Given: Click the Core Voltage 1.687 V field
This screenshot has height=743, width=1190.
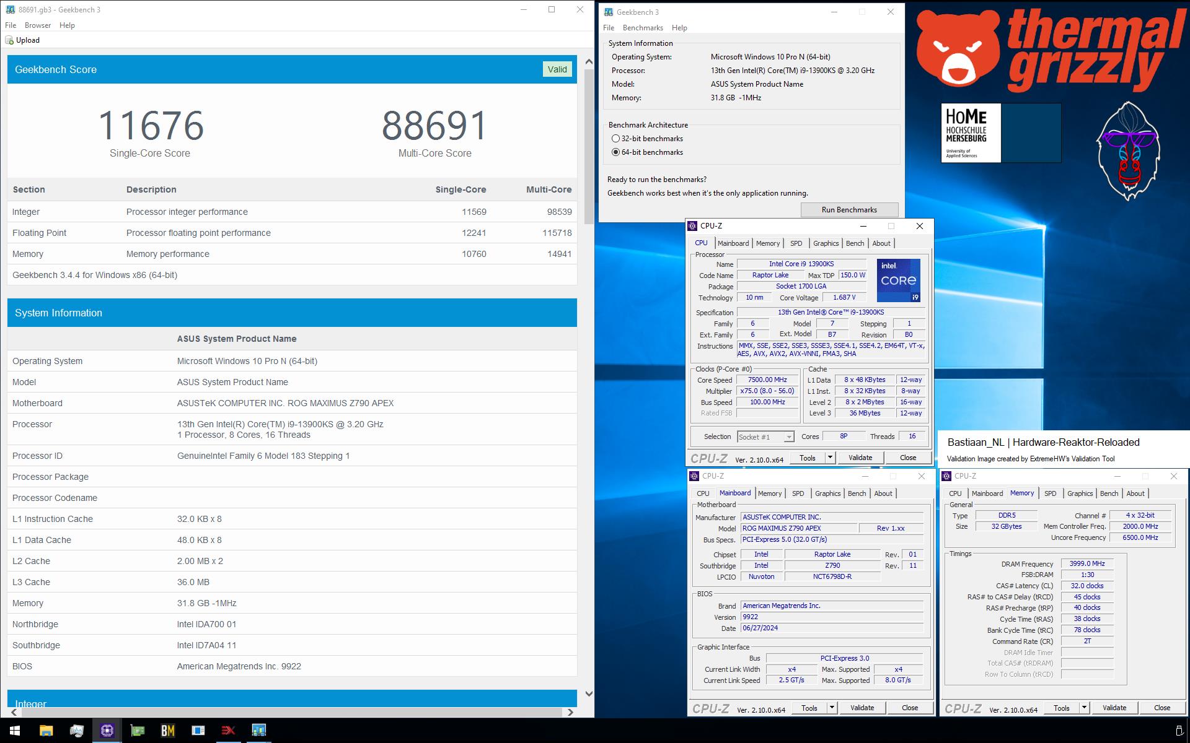Looking at the screenshot, I should pos(844,298).
